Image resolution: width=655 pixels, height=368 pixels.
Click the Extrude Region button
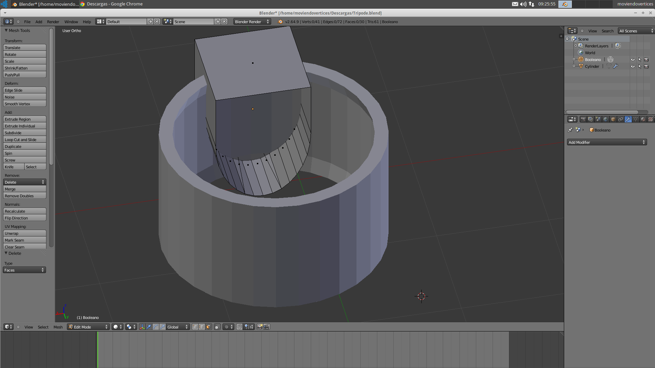coord(25,119)
